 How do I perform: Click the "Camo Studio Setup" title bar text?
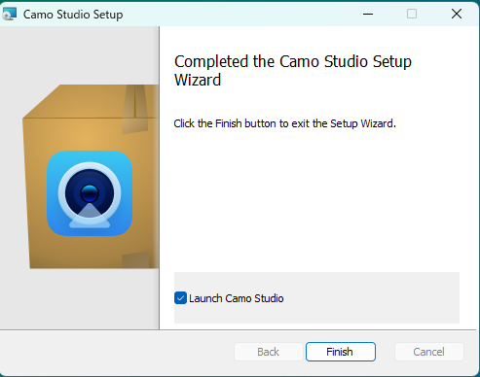[x=73, y=15]
